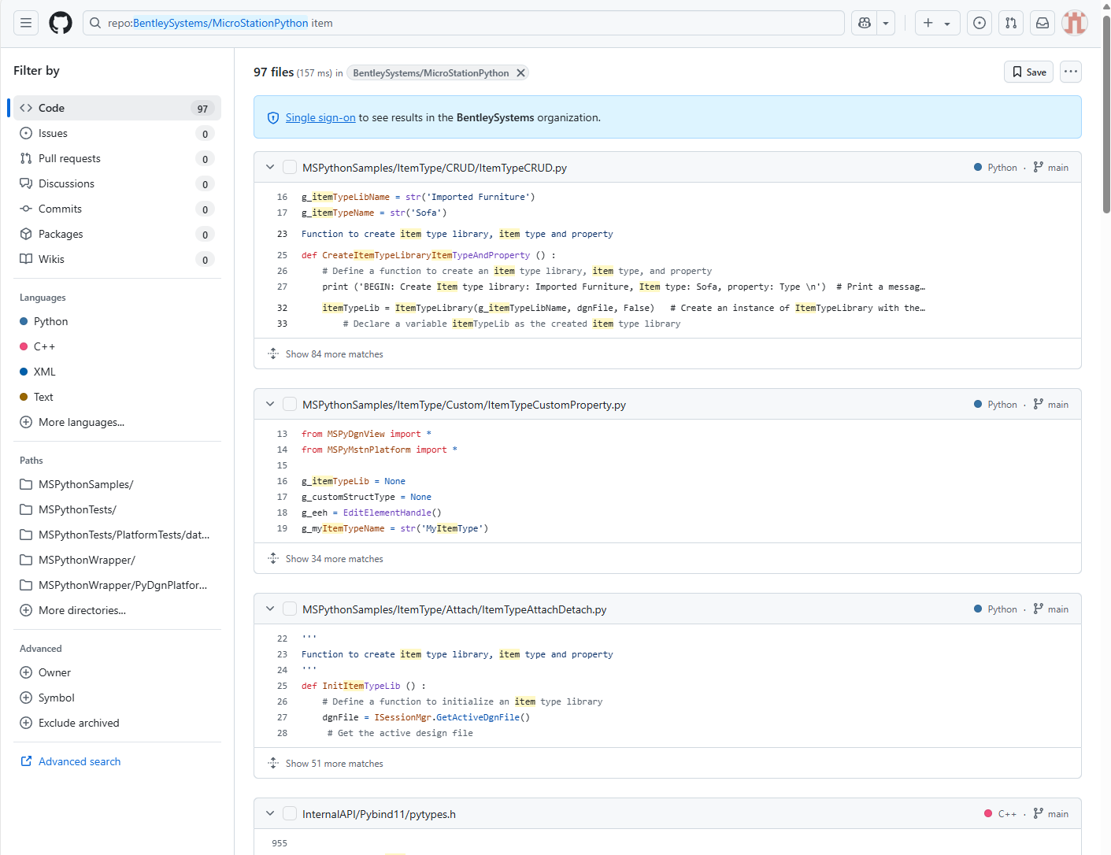Show 84 more matches
This screenshot has width=1111, height=855.
pos(334,354)
